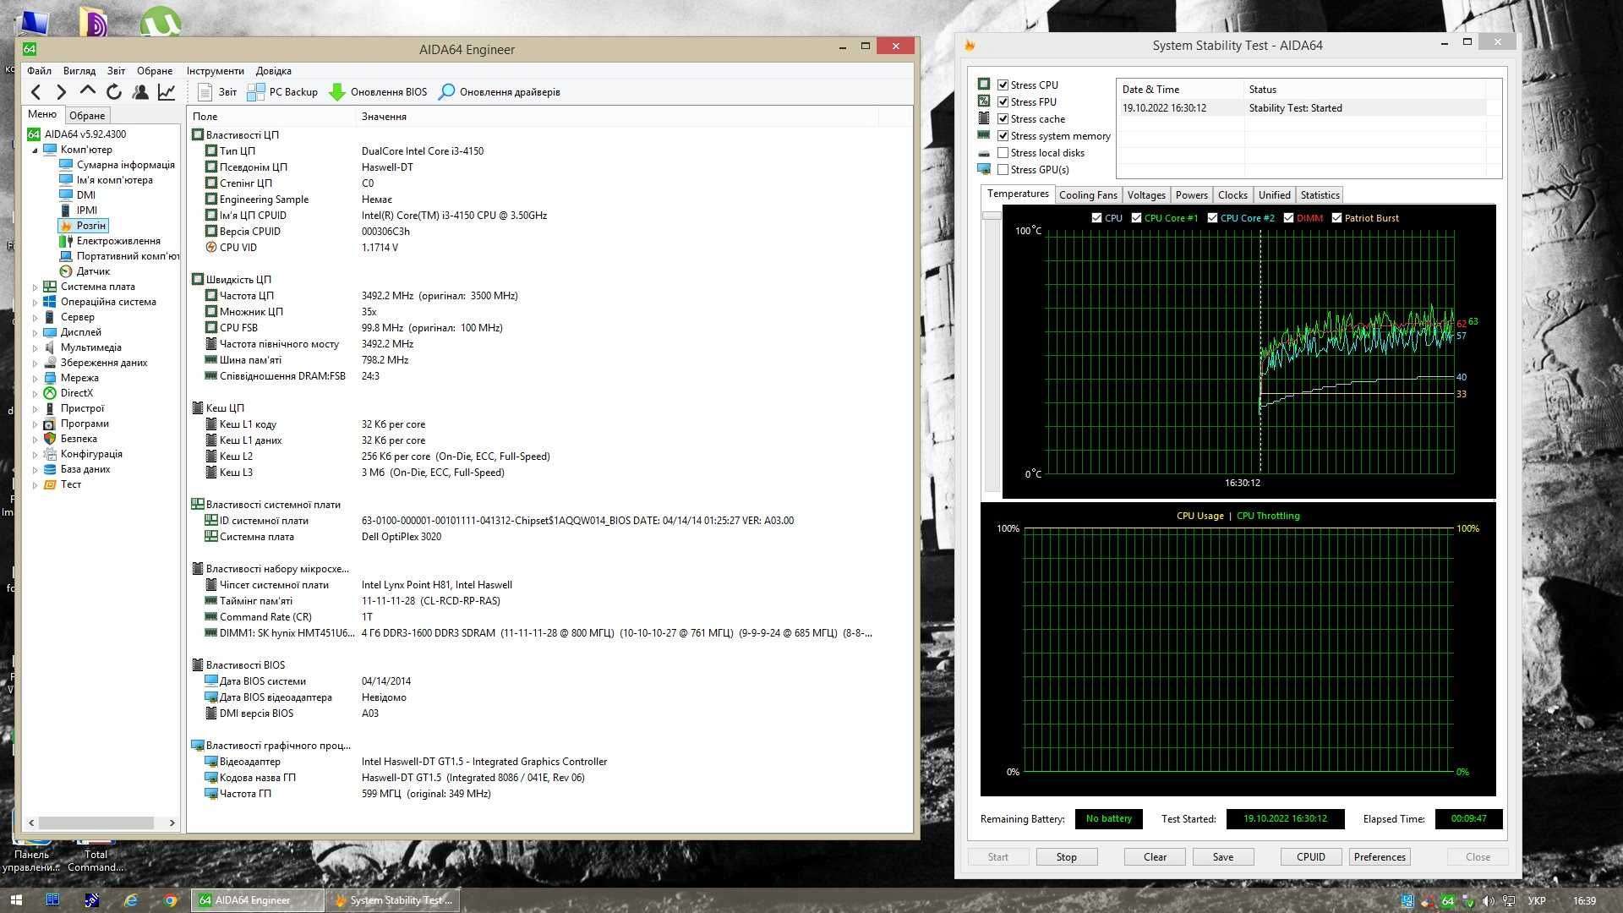Expand the Сервер tree node

tap(35, 318)
